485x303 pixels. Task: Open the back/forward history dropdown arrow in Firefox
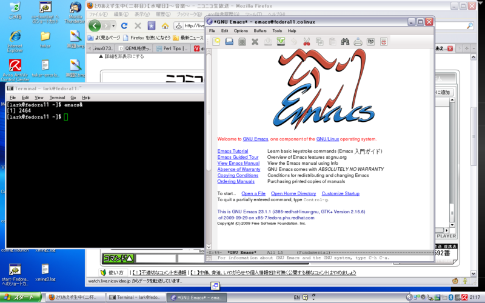point(113,25)
